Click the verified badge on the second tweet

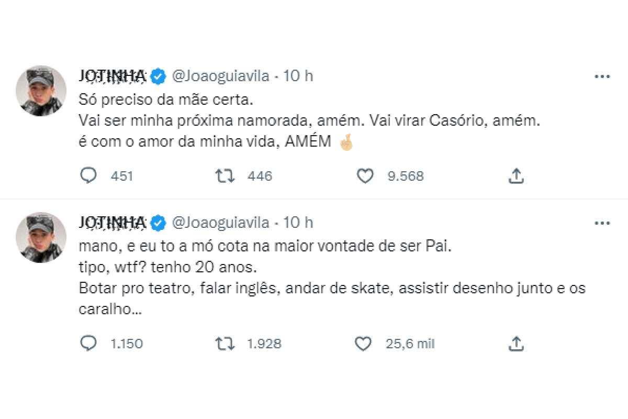[x=158, y=223]
